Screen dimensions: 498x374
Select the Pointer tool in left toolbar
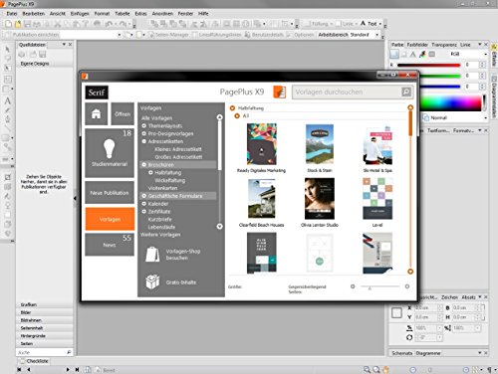pos(7,49)
